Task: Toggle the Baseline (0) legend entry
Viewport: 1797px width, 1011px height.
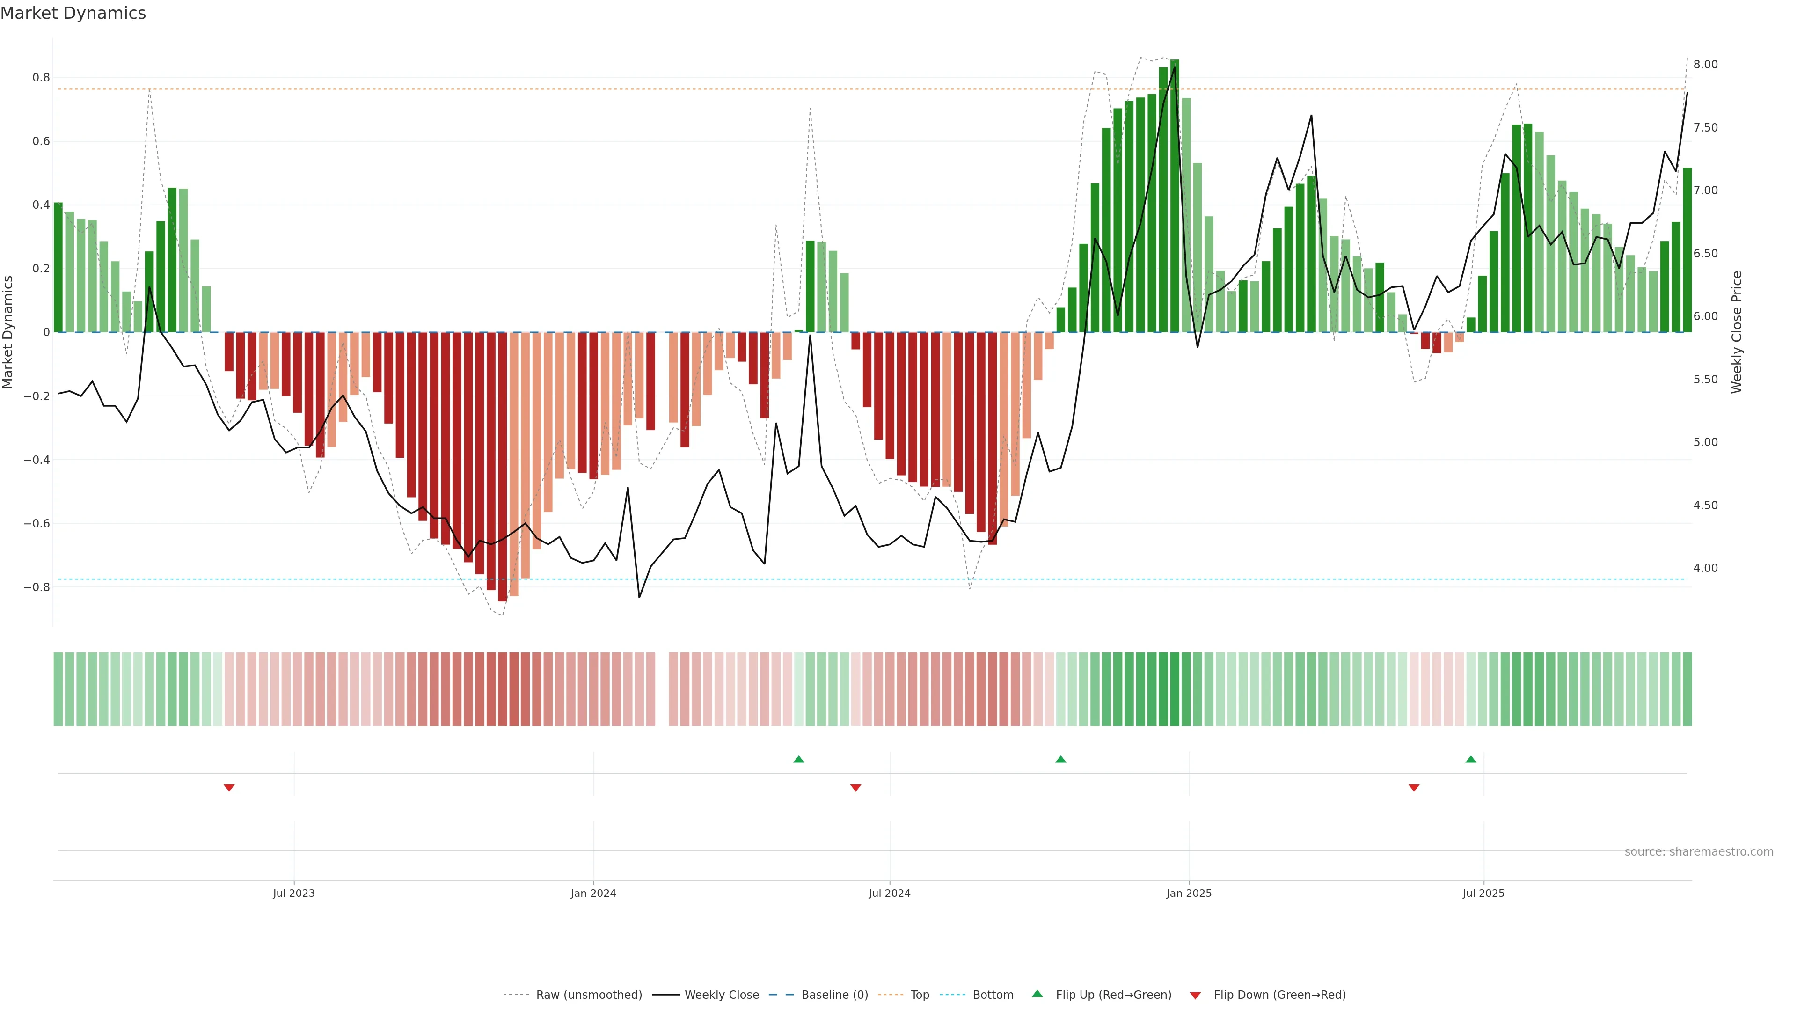Action: pyautogui.click(x=834, y=995)
